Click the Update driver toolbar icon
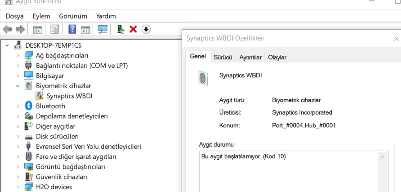This screenshot has height=192, width=401. [x=121, y=29]
